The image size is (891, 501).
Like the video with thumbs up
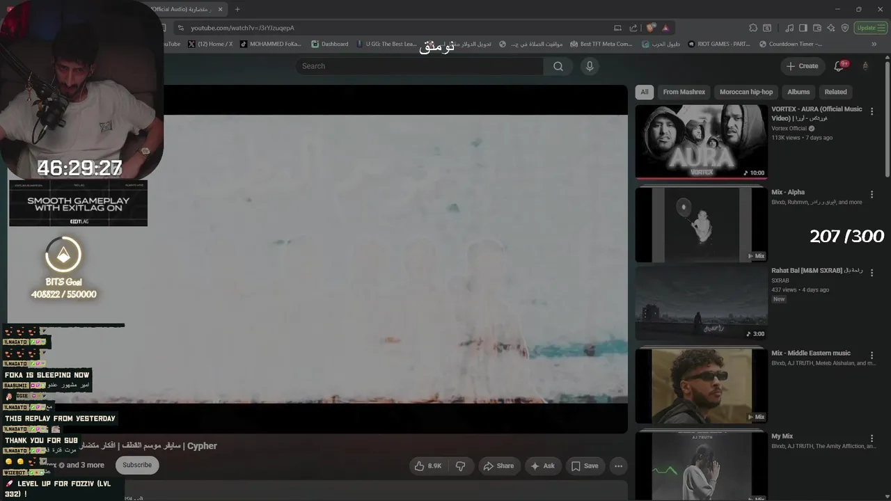428,466
